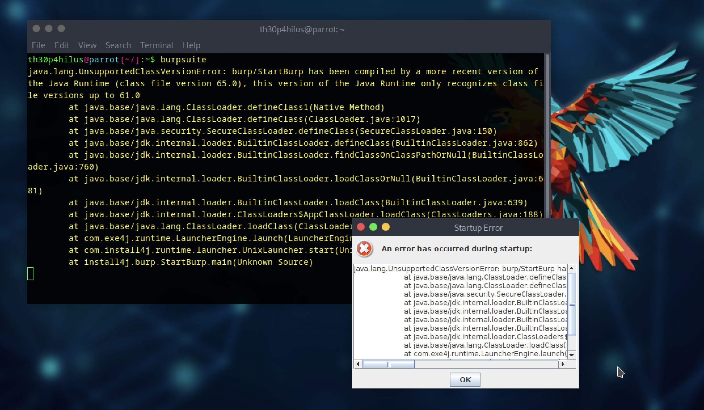
Task: Open the File menu in terminal
Action: (38, 45)
